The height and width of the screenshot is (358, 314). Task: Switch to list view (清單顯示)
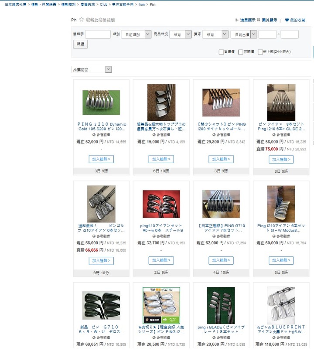click(x=246, y=20)
